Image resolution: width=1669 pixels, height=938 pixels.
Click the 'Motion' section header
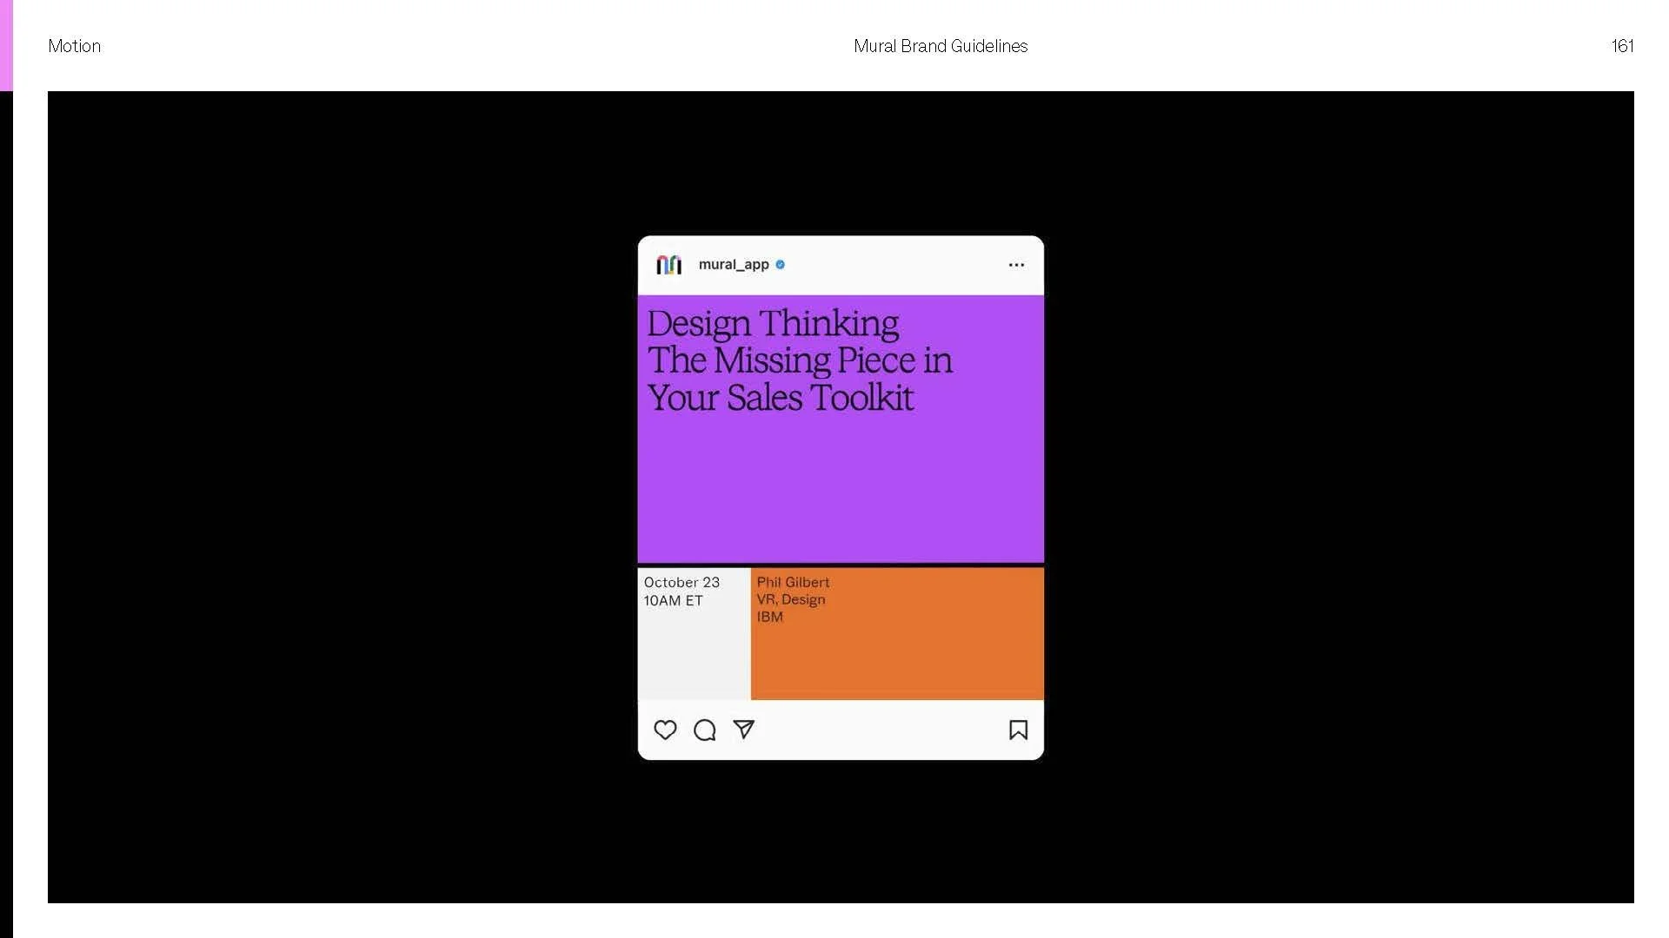point(75,46)
